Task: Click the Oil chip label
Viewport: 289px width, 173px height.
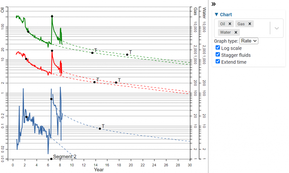Action: coord(222,24)
